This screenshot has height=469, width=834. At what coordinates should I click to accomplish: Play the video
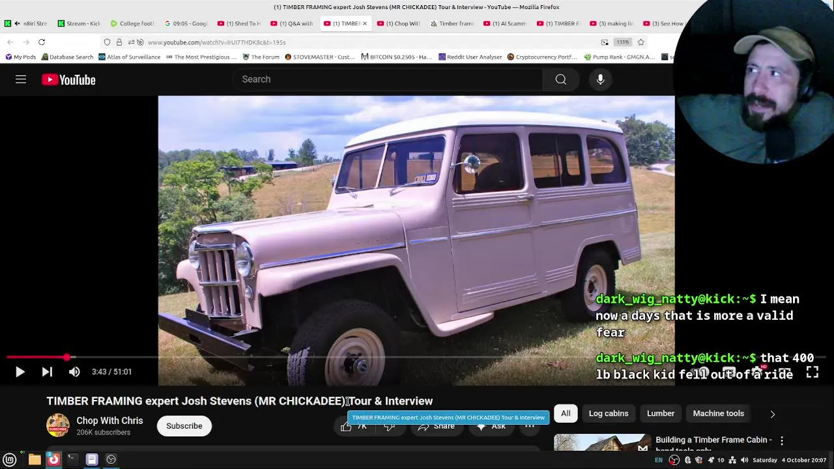pyautogui.click(x=20, y=372)
